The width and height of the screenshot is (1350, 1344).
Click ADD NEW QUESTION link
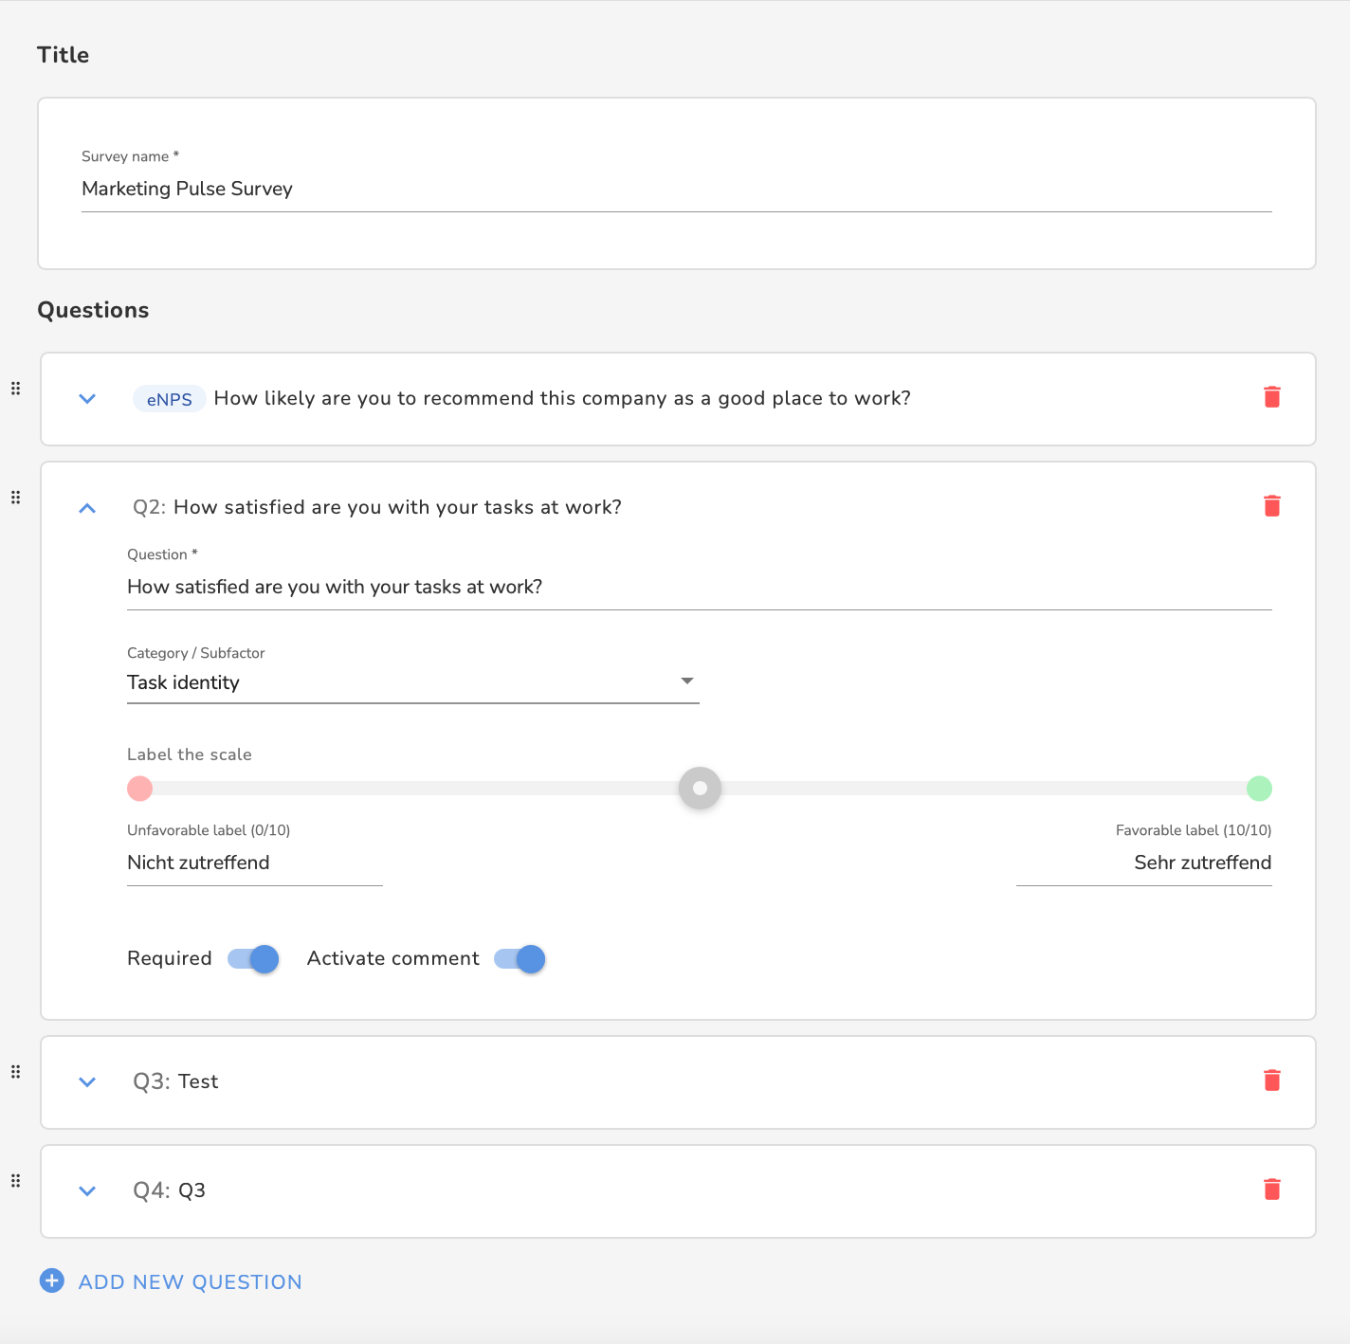(x=191, y=1282)
